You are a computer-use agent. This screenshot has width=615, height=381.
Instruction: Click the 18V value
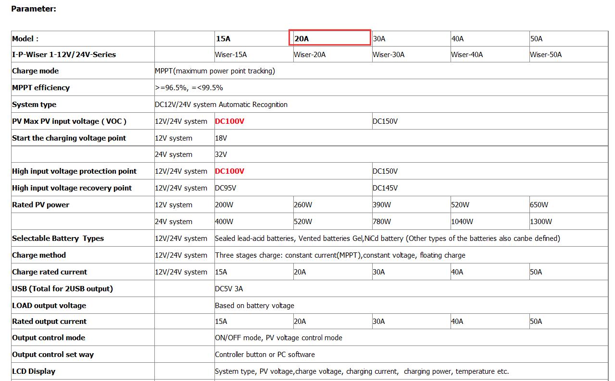(221, 138)
